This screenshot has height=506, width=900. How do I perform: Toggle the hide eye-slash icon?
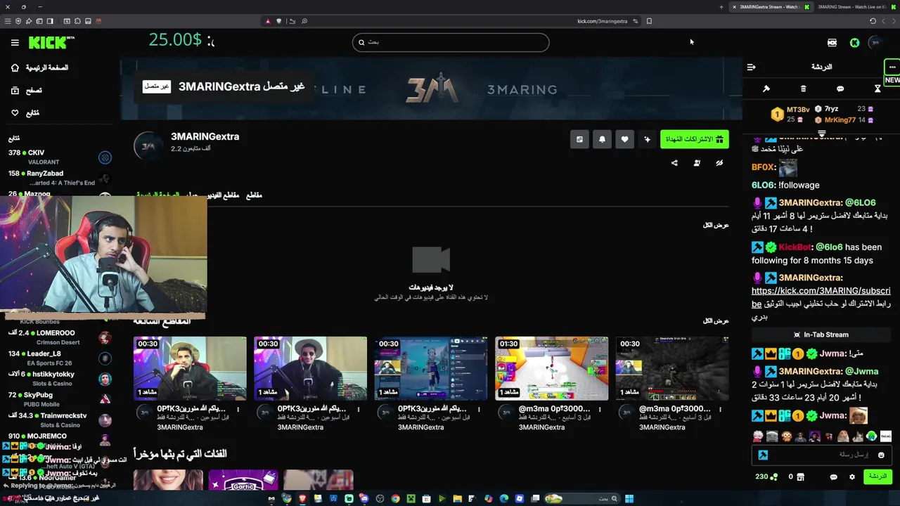tap(719, 163)
